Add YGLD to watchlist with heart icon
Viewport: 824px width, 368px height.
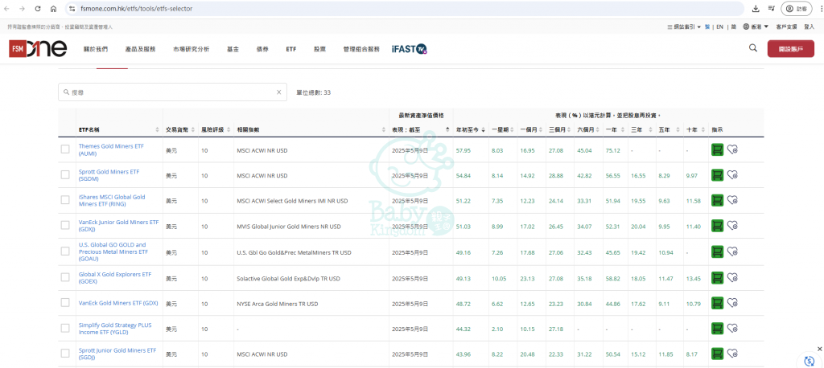tap(732, 328)
